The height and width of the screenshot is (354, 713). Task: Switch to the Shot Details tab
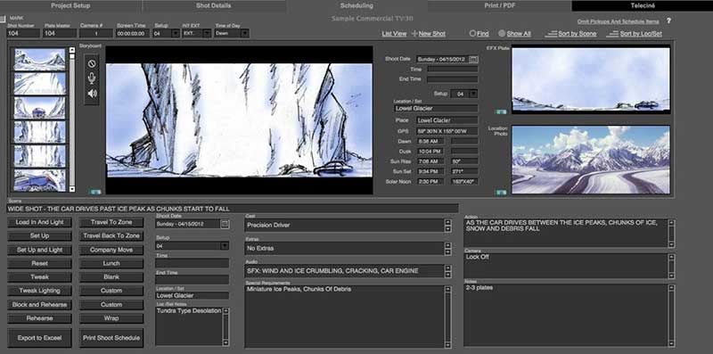pos(214,6)
